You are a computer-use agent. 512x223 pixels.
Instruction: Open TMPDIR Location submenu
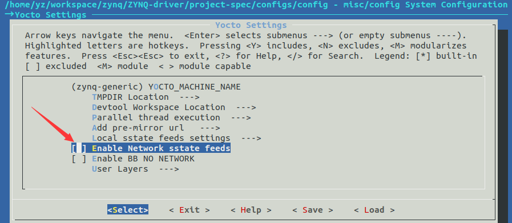coord(146,97)
